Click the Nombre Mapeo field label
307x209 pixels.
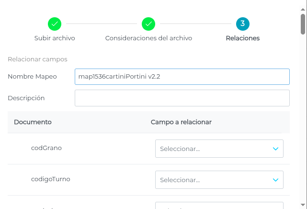32,77
